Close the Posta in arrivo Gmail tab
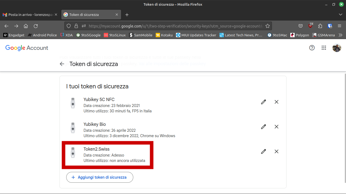Screen dimensions: 346x194 click(56, 15)
